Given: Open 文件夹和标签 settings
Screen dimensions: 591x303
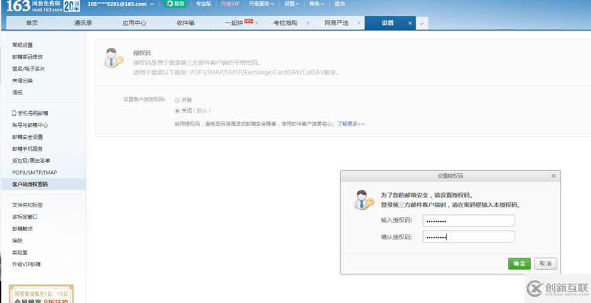Looking at the screenshot, I should pos(27,205).
